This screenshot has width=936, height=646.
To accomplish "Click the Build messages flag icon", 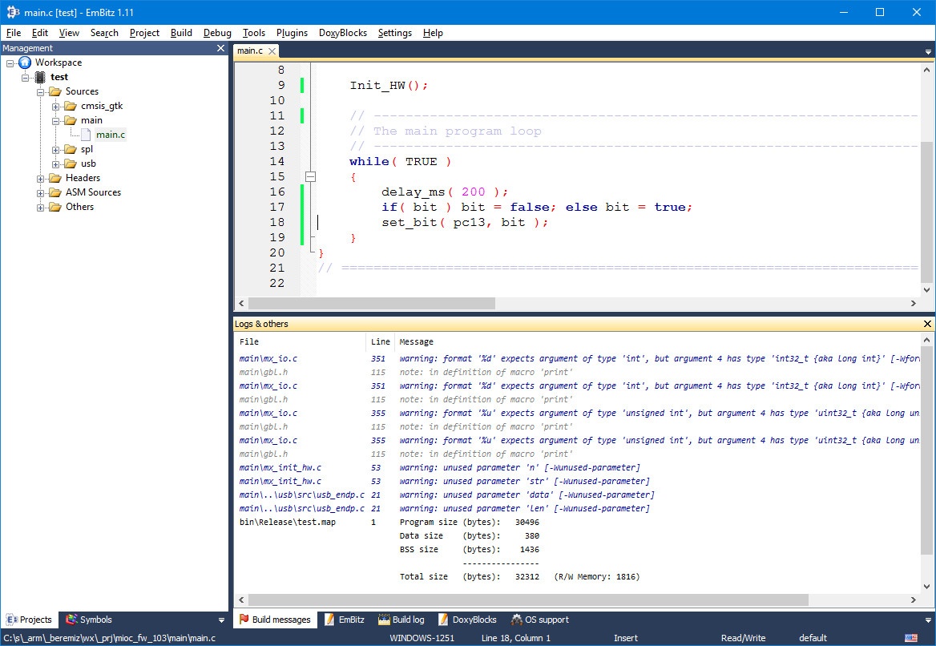I will click(x=244, y=620).
